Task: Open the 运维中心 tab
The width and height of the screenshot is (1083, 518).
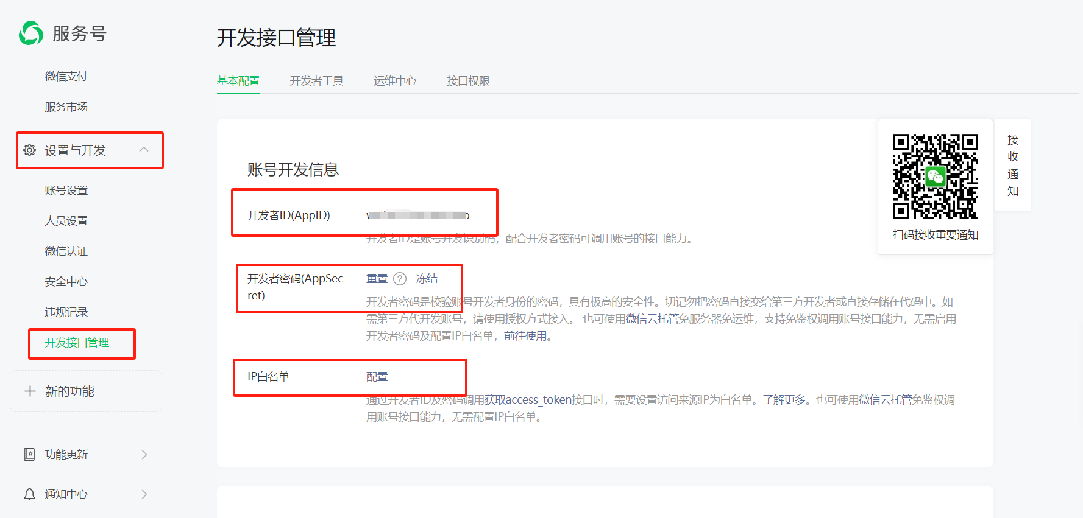Action: point(395,81)
